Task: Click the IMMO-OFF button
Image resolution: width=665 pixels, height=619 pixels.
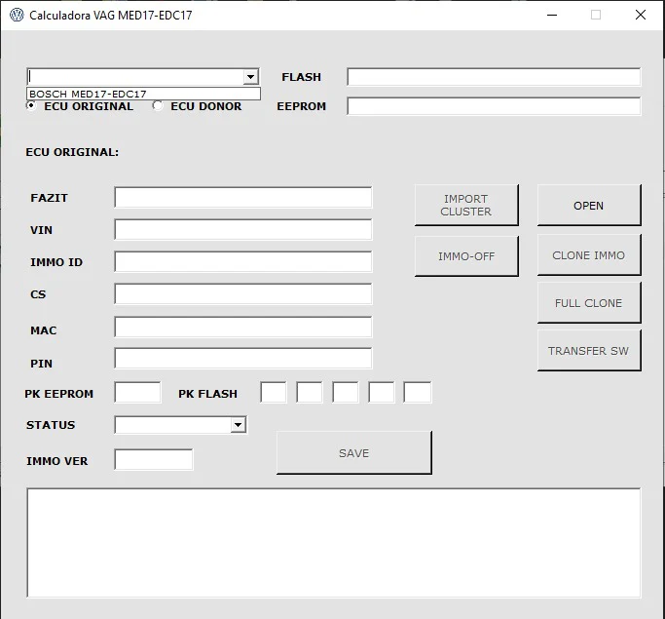Action: [466, 256]
